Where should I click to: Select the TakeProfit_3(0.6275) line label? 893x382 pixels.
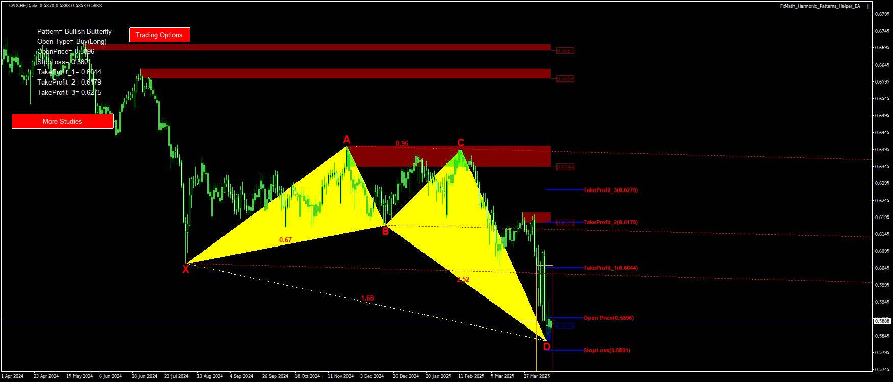coord(610,190)
